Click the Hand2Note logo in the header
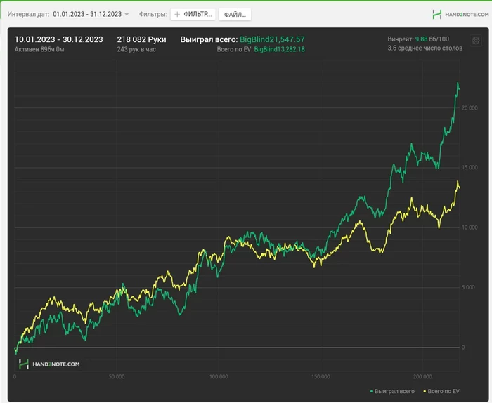The image size is (492, 403). coord(458,14)
